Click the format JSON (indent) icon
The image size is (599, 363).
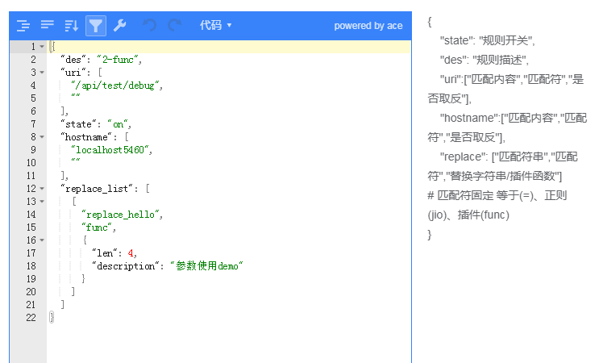(x=23, y=26)
